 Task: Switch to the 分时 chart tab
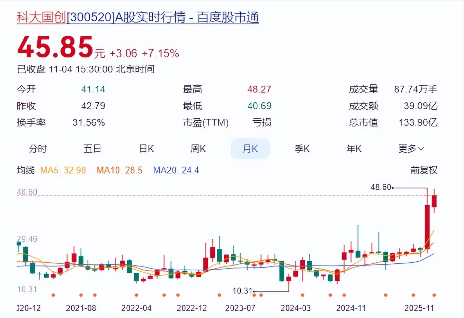[38, 149]
